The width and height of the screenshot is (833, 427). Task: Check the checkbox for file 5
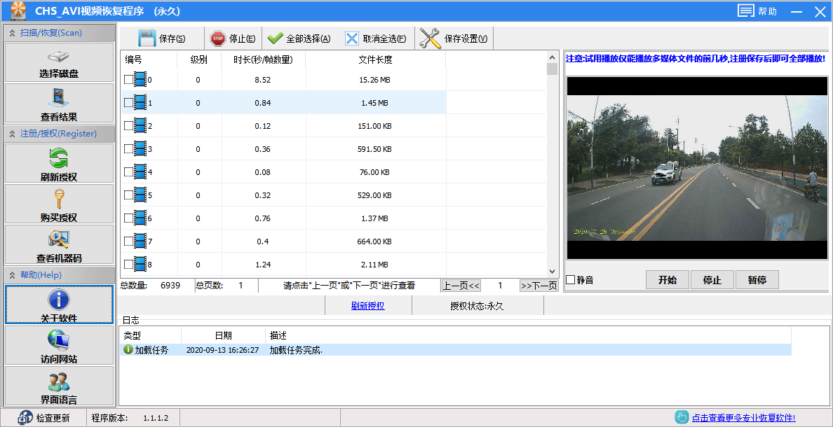pos(128,195)
